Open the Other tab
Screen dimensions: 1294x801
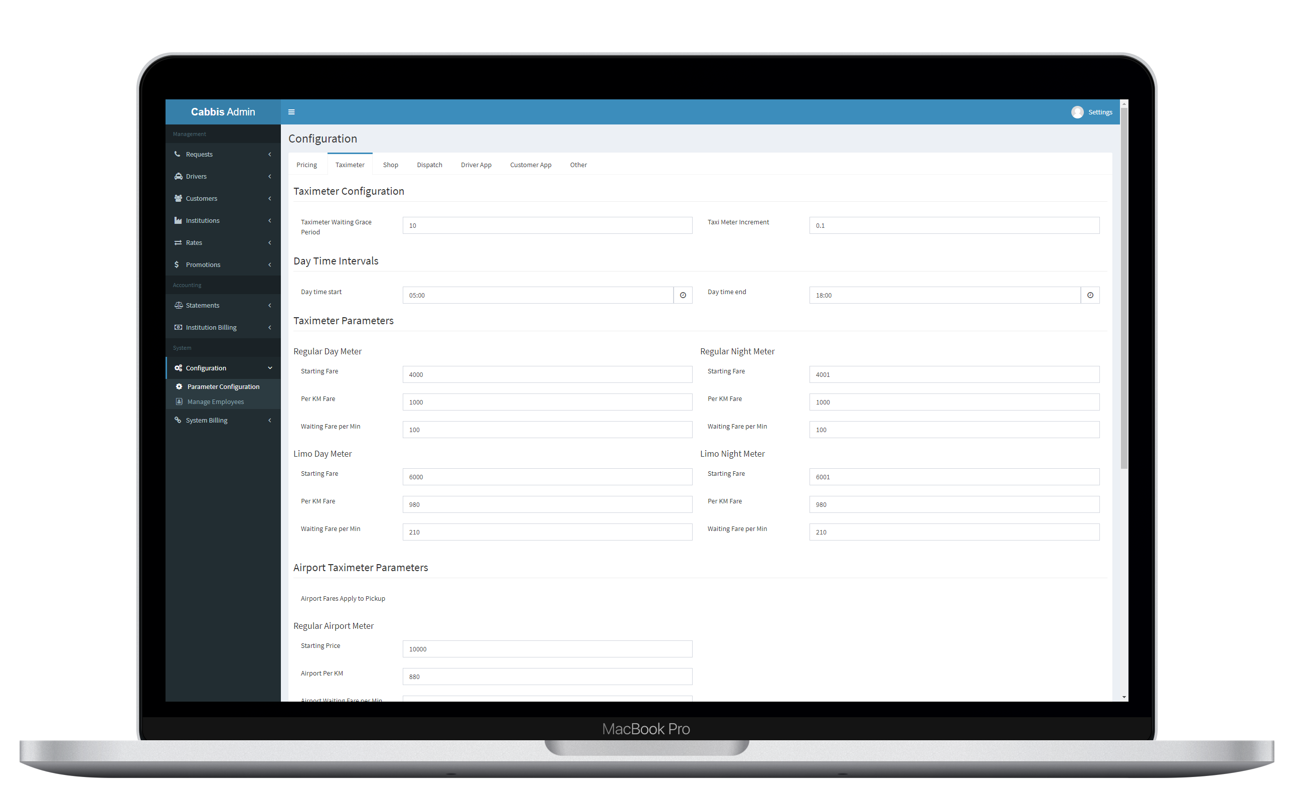(578, 165)
